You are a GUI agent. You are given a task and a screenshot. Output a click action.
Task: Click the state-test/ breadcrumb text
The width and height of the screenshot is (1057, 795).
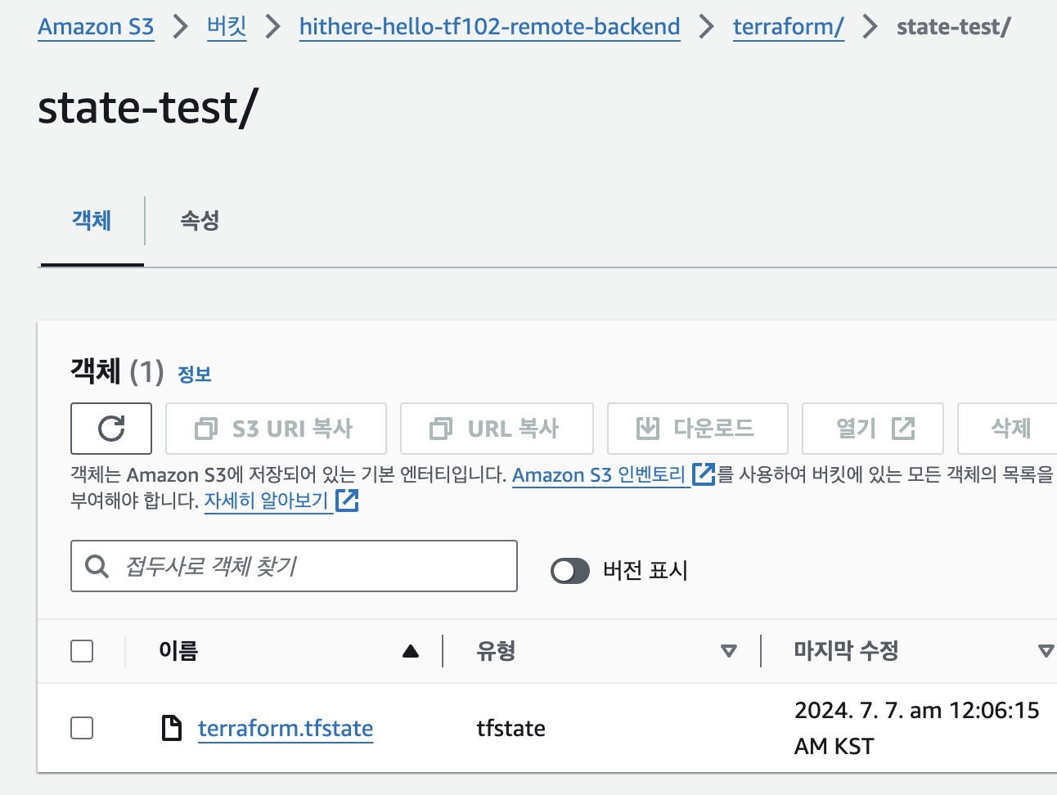coord(953,27)
